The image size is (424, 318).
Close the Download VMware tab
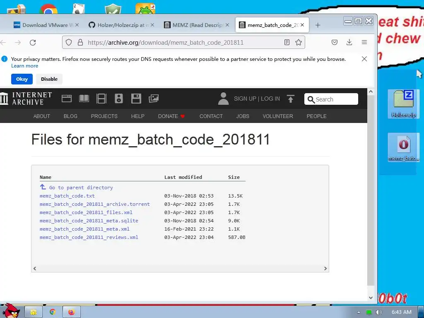coord(77,25)
